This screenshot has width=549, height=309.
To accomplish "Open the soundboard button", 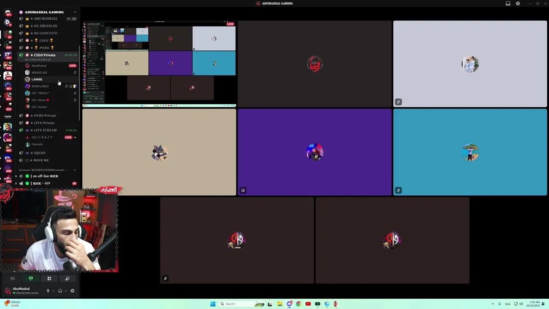I will tap(67, 279).
